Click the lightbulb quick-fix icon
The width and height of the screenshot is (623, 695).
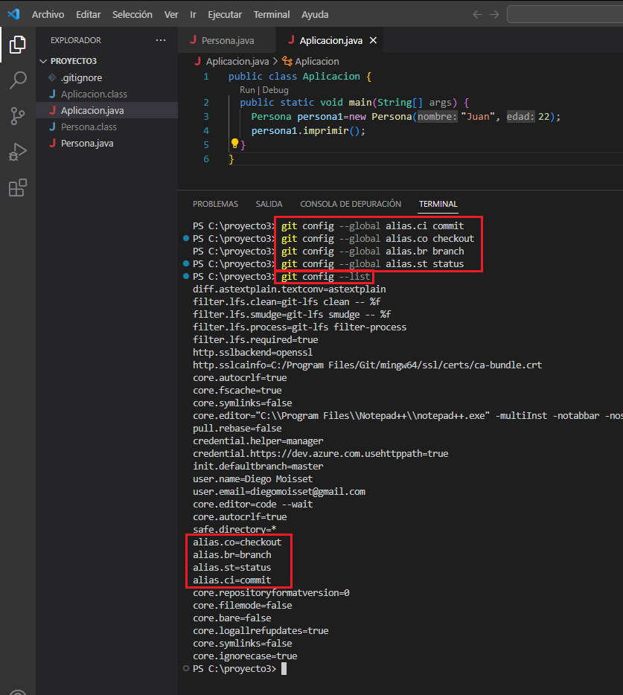234,144
